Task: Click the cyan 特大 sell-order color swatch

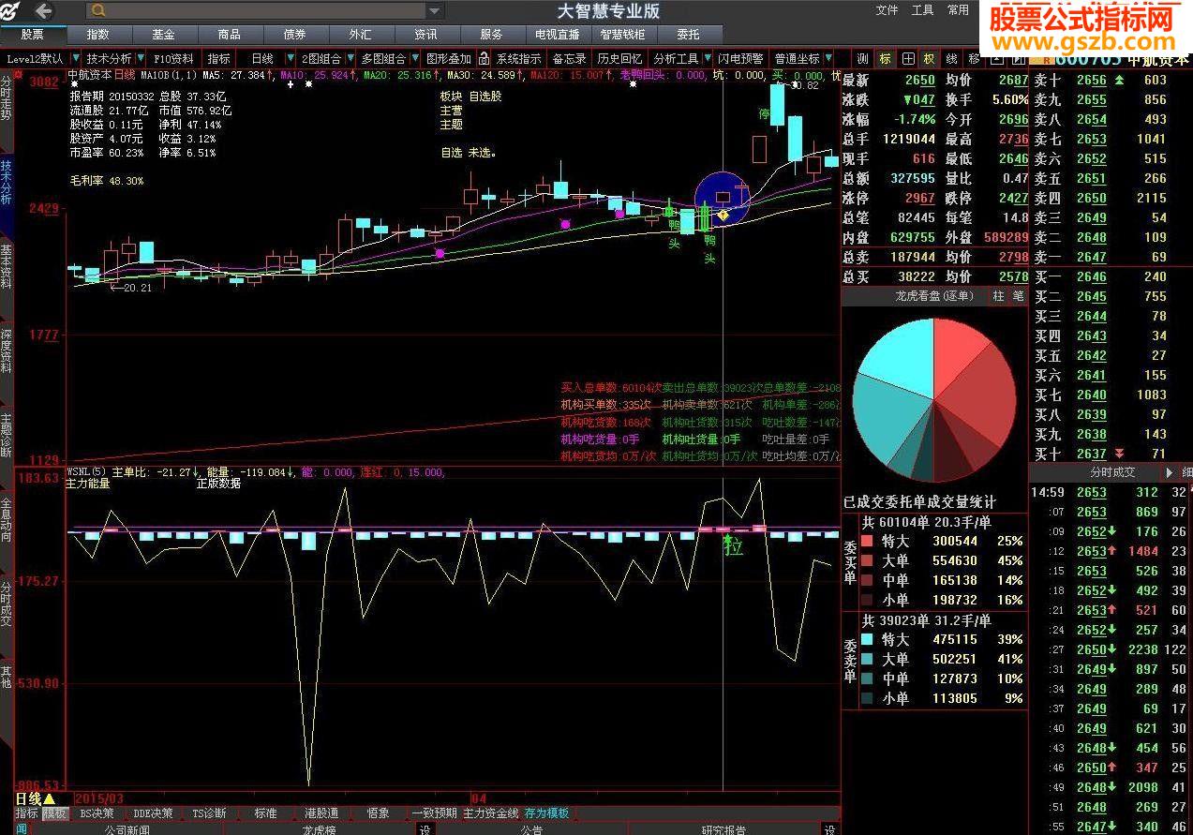Action: [867, 639]
